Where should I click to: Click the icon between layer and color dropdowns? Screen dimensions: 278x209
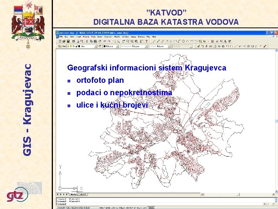[100, 46]
